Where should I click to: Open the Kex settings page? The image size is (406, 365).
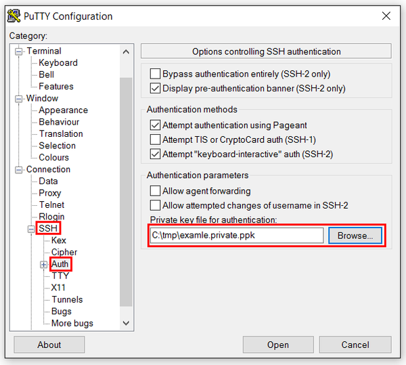click(x=58, y=240)
